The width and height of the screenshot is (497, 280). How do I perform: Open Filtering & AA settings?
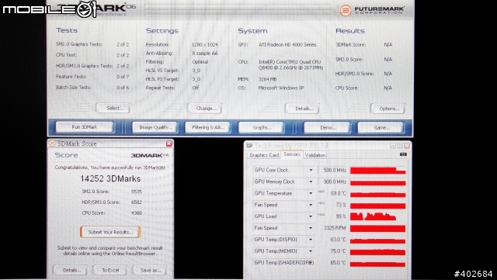[x=207, y=127]
